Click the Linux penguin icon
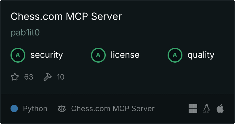The width and height of the screenshot is (235, 124). click(207, 108)
